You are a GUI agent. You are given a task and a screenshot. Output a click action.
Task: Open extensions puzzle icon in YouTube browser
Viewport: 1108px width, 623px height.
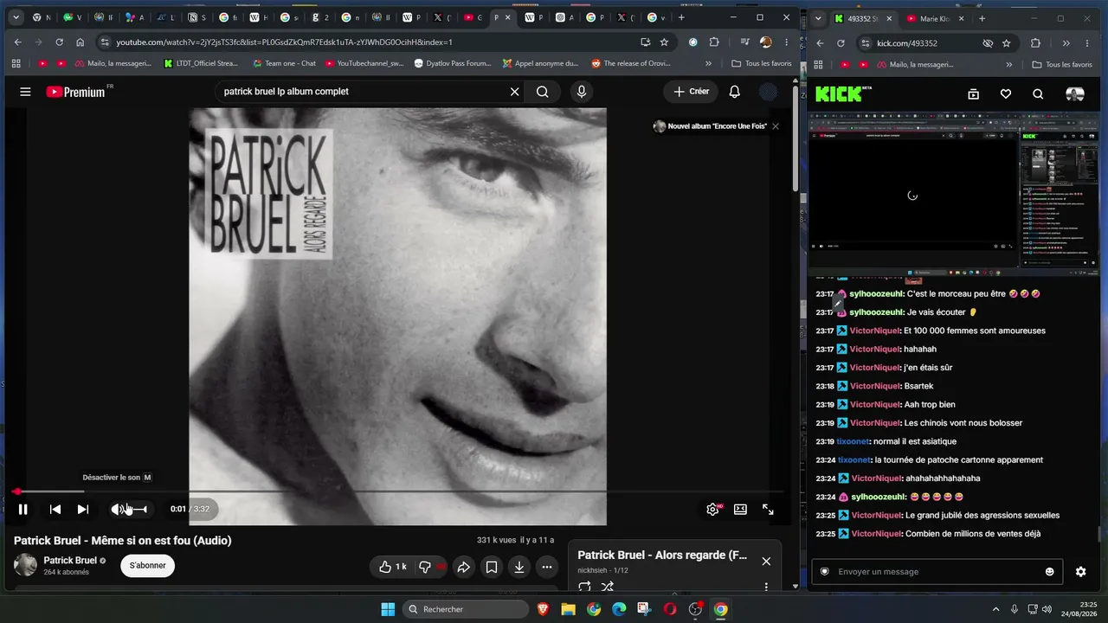714,42
